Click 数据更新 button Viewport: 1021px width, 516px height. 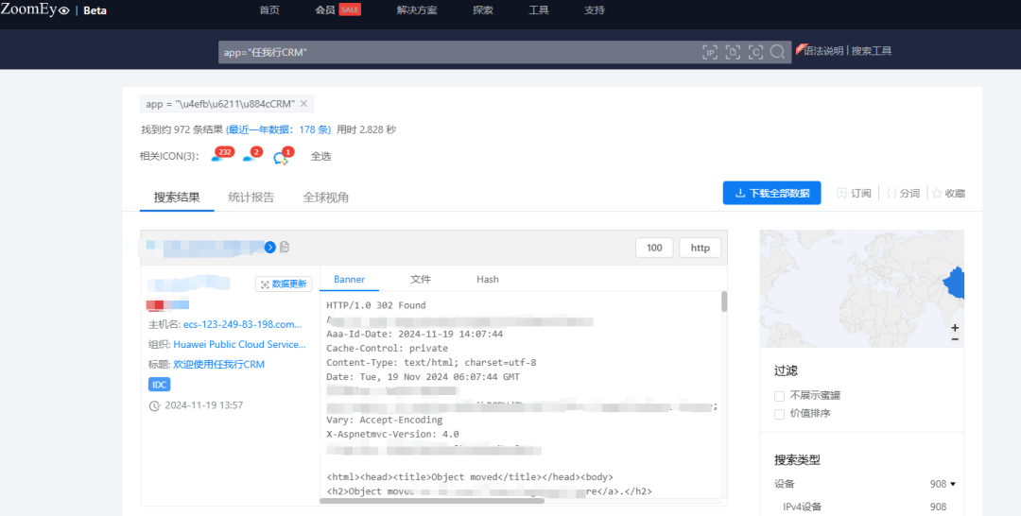coord(284,284)
